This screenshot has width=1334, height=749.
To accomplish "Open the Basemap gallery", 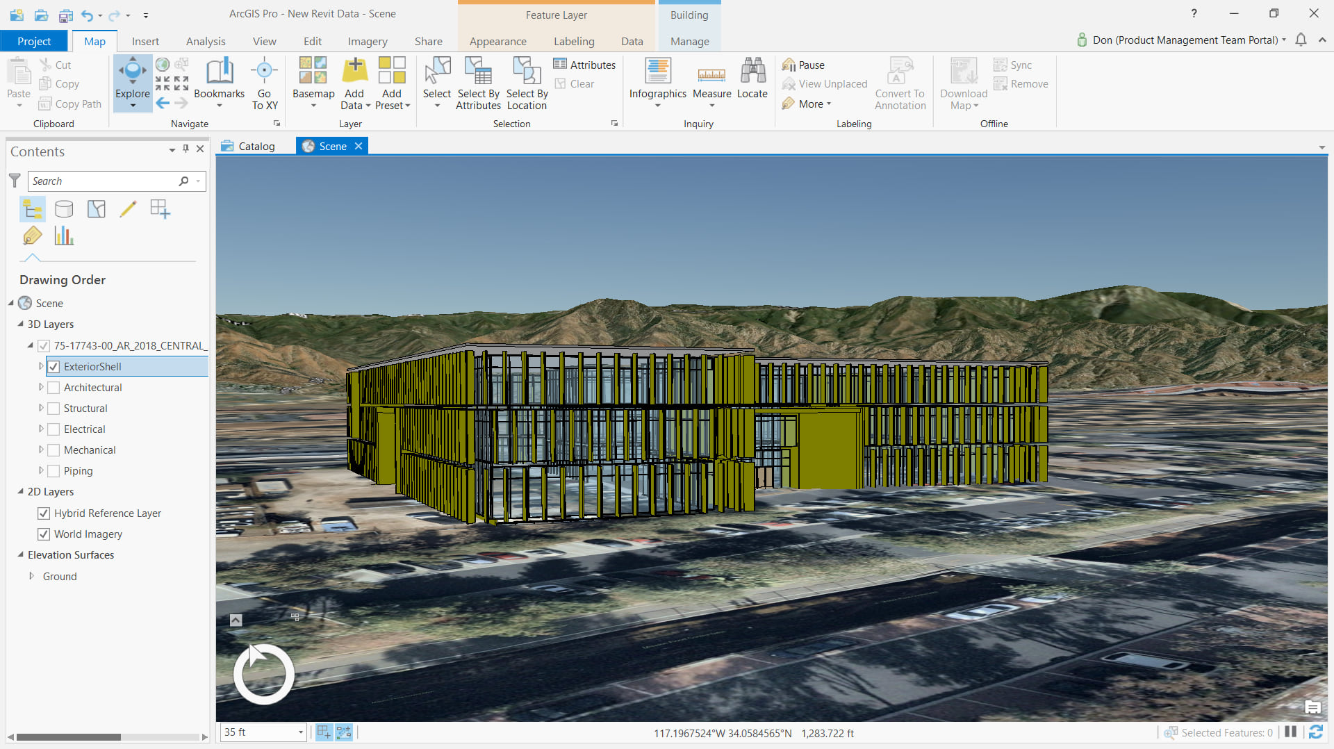I will tap(313, 82).
